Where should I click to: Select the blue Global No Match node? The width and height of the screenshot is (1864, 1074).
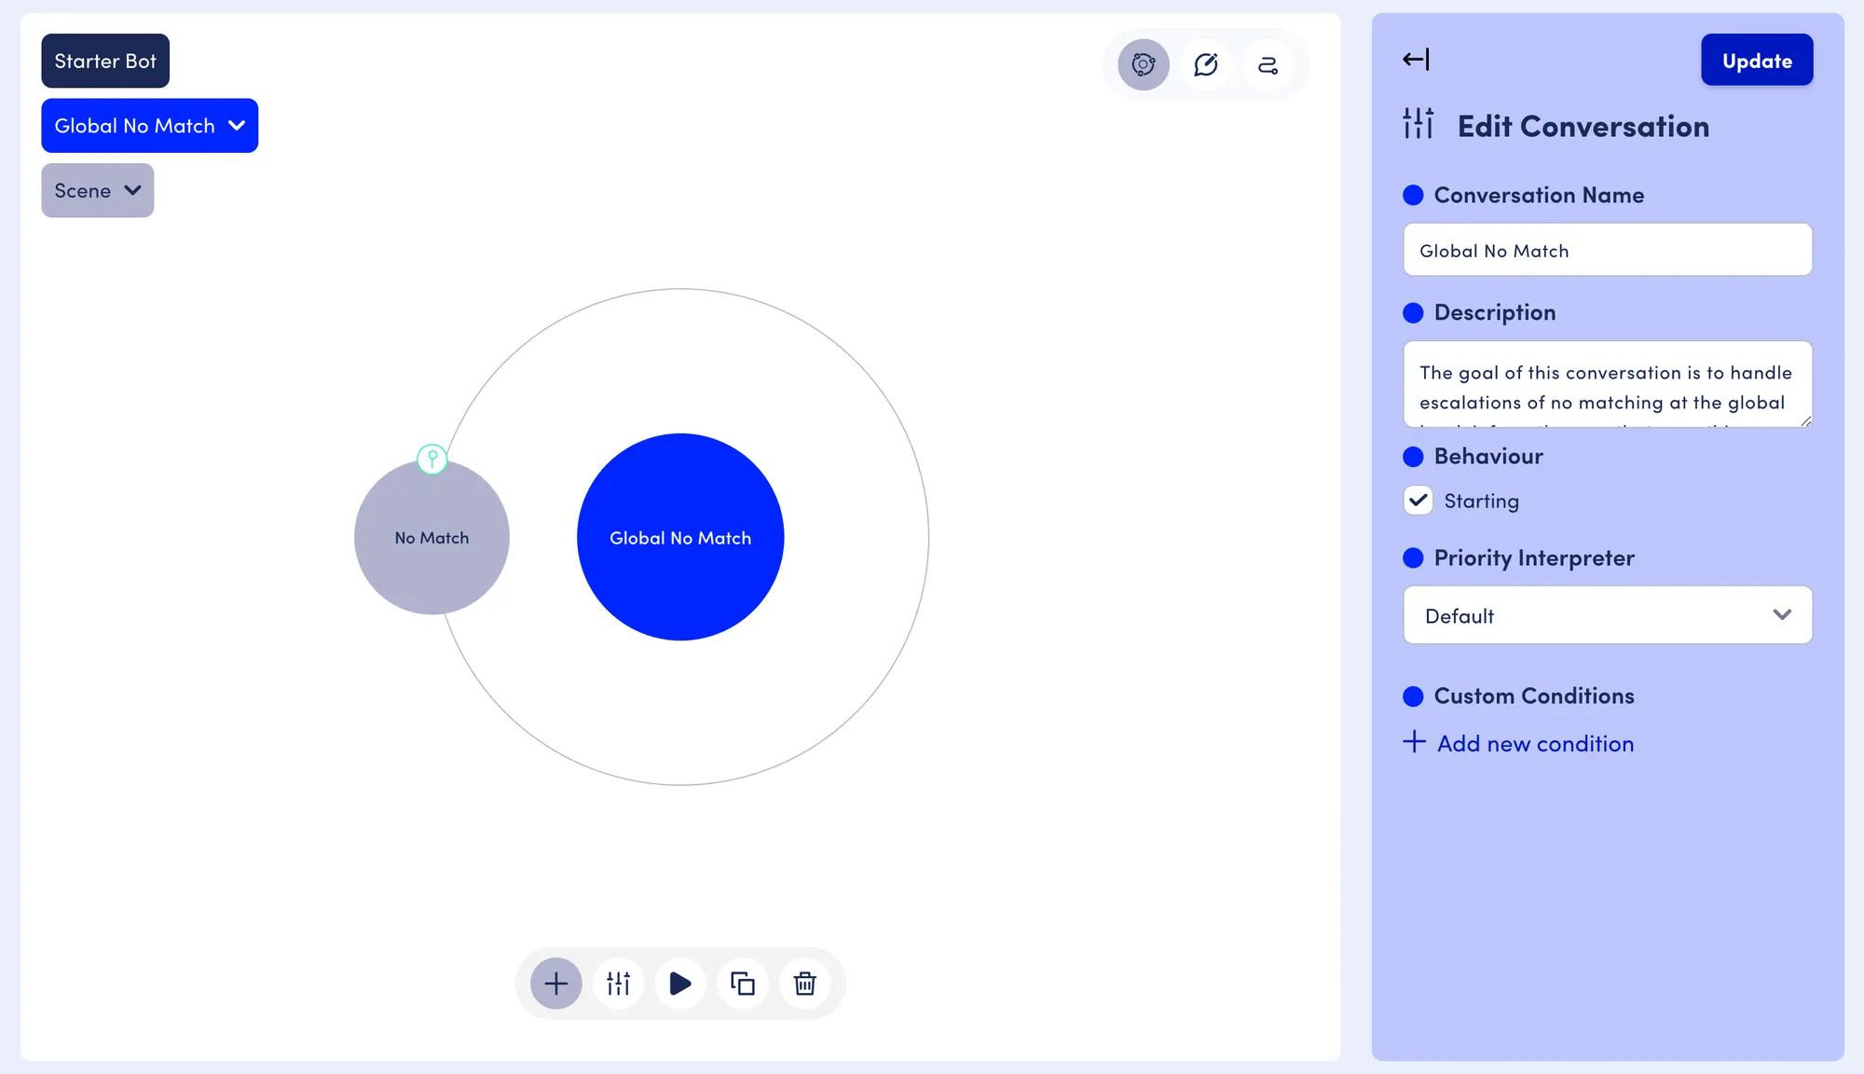click(x=680, y=537)
